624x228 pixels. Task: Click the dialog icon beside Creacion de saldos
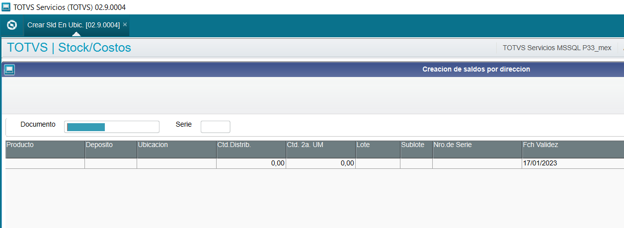9,70
